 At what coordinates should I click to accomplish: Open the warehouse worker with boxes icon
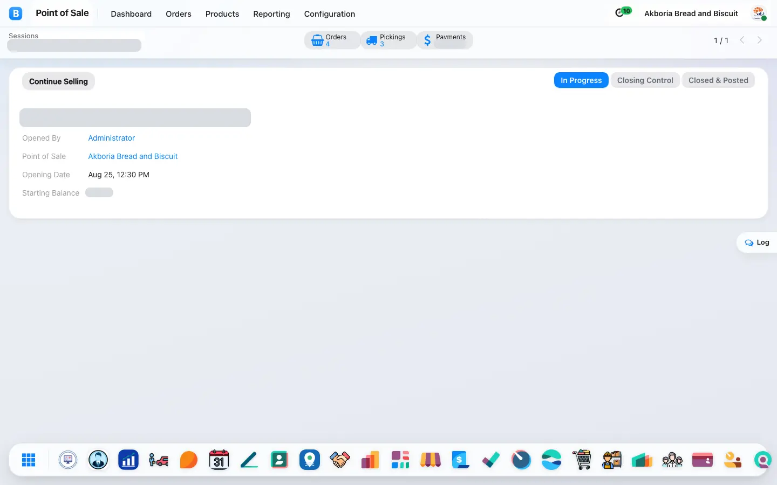612,460
